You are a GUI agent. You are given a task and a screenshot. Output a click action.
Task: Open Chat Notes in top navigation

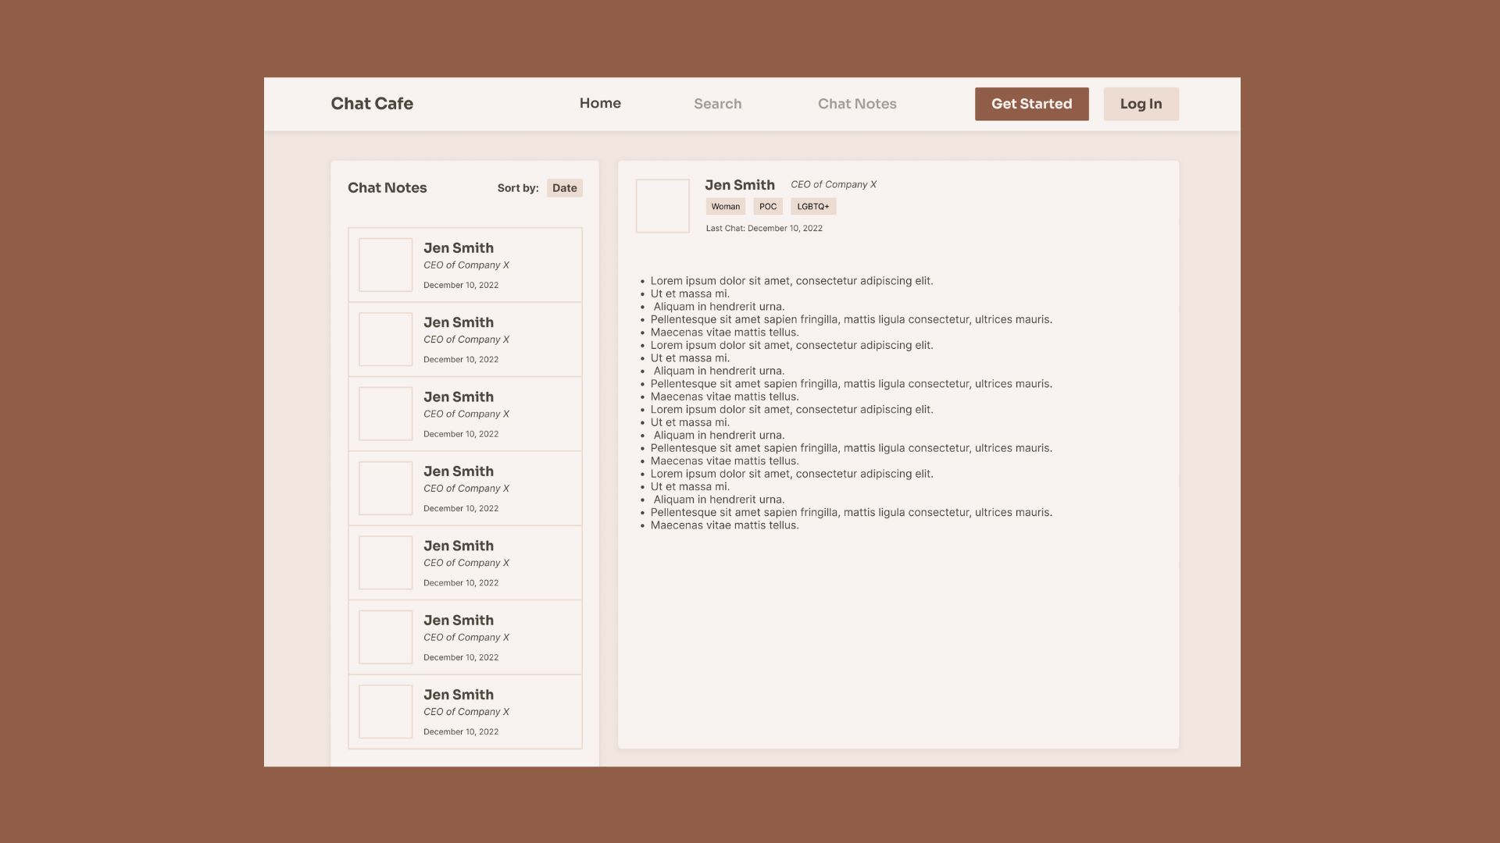857,104
